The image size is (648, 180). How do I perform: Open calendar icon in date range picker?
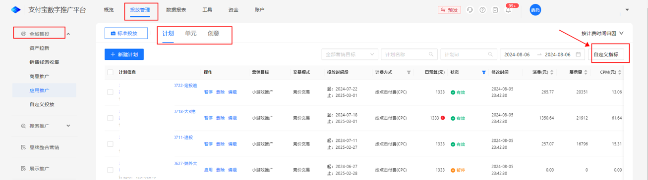(579, 54)
